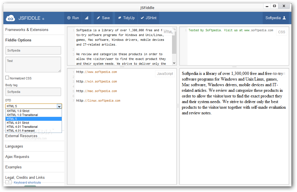
Task: Click the HTML editor scrollbar thumb
Action: pyautogui.click(x=174, y=43)
